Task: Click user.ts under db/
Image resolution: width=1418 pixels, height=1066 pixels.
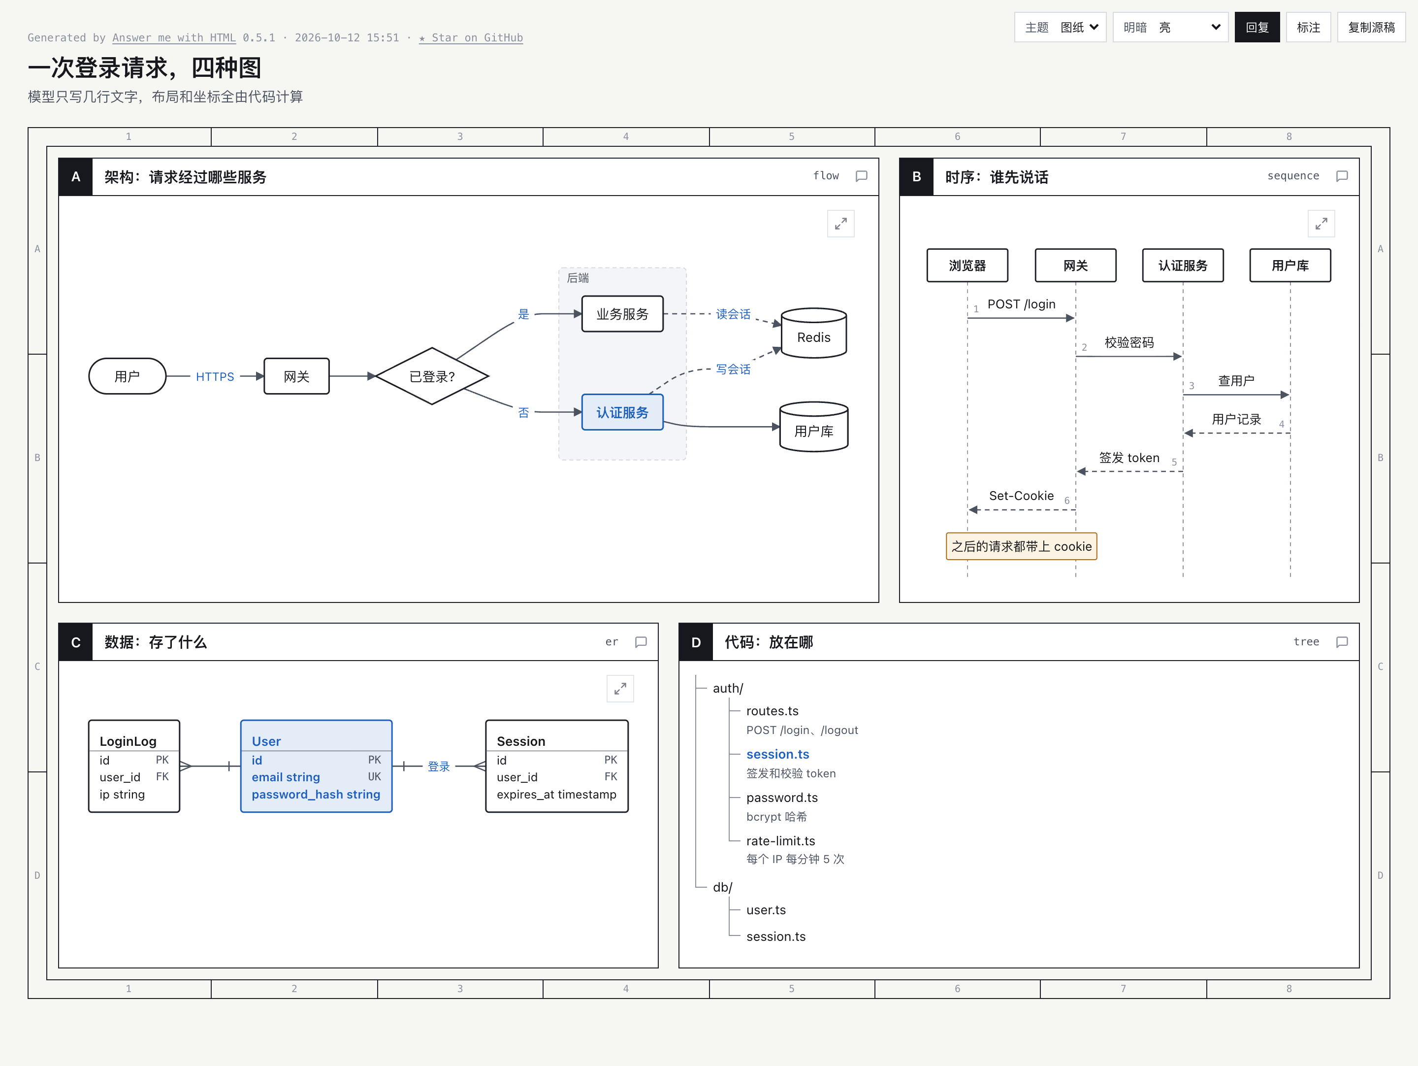Action: click(766, 910)
